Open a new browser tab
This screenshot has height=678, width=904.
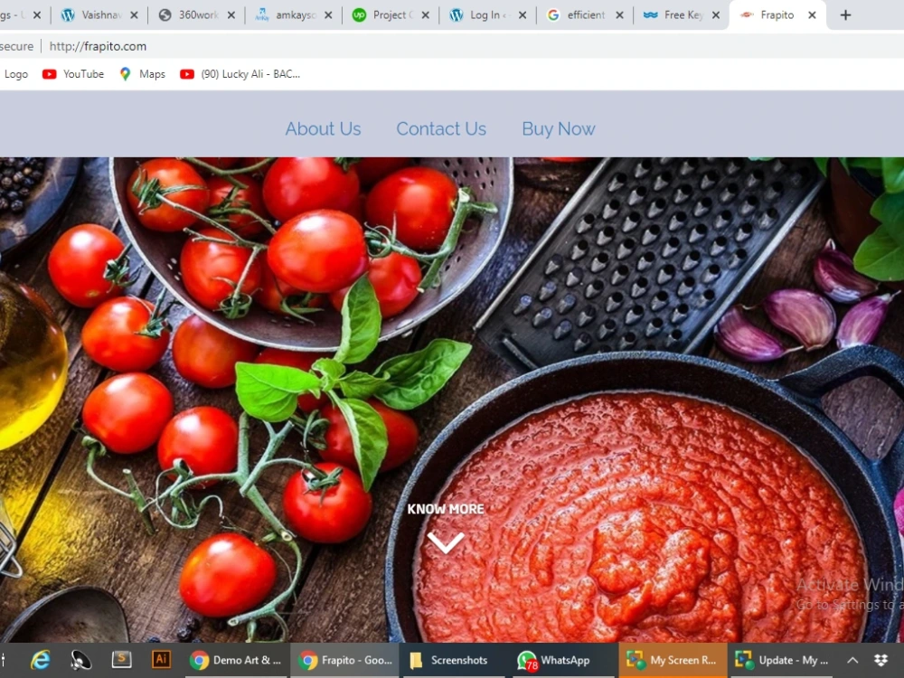coord(845,15)
